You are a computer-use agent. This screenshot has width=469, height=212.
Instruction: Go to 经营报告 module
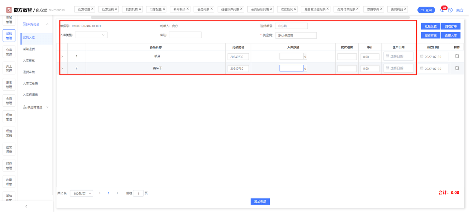9,149
